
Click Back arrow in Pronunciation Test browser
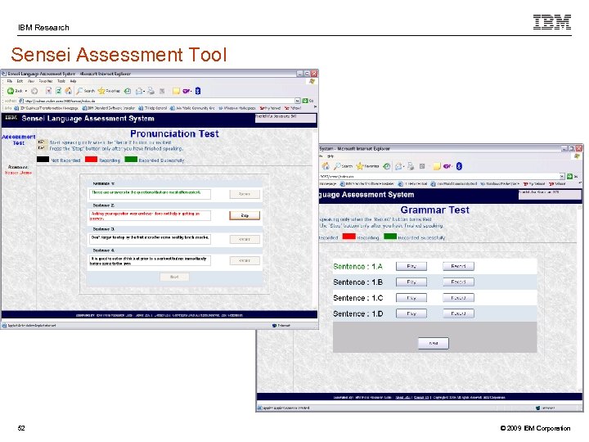tap(11, 91)
